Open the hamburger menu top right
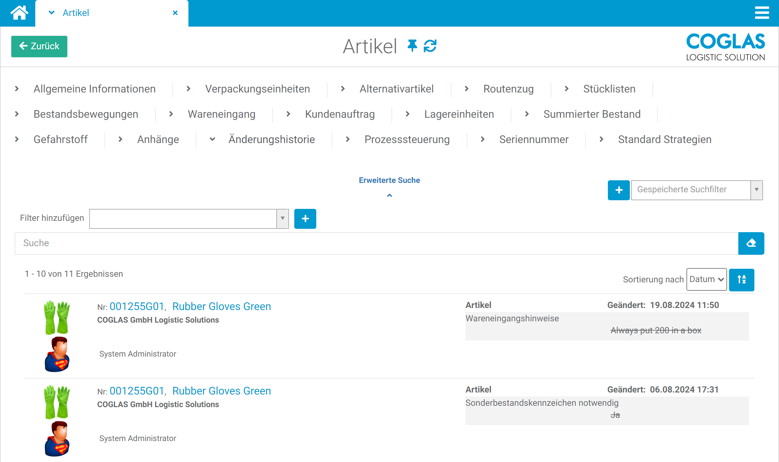The image size is (779, 462). click(x=762, y=13)
